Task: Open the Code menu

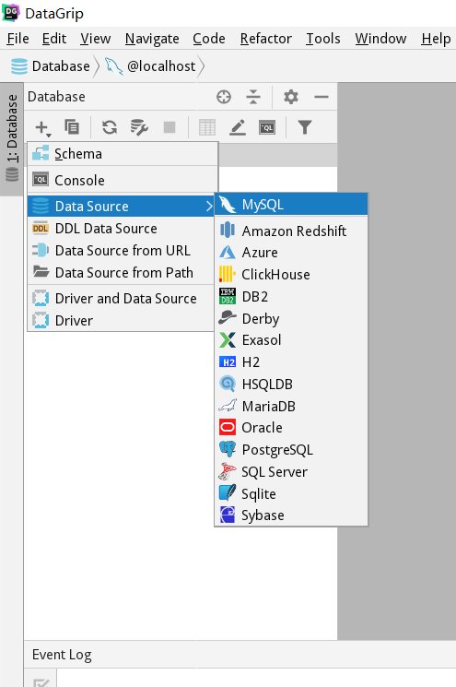Action: coord(209,39)
